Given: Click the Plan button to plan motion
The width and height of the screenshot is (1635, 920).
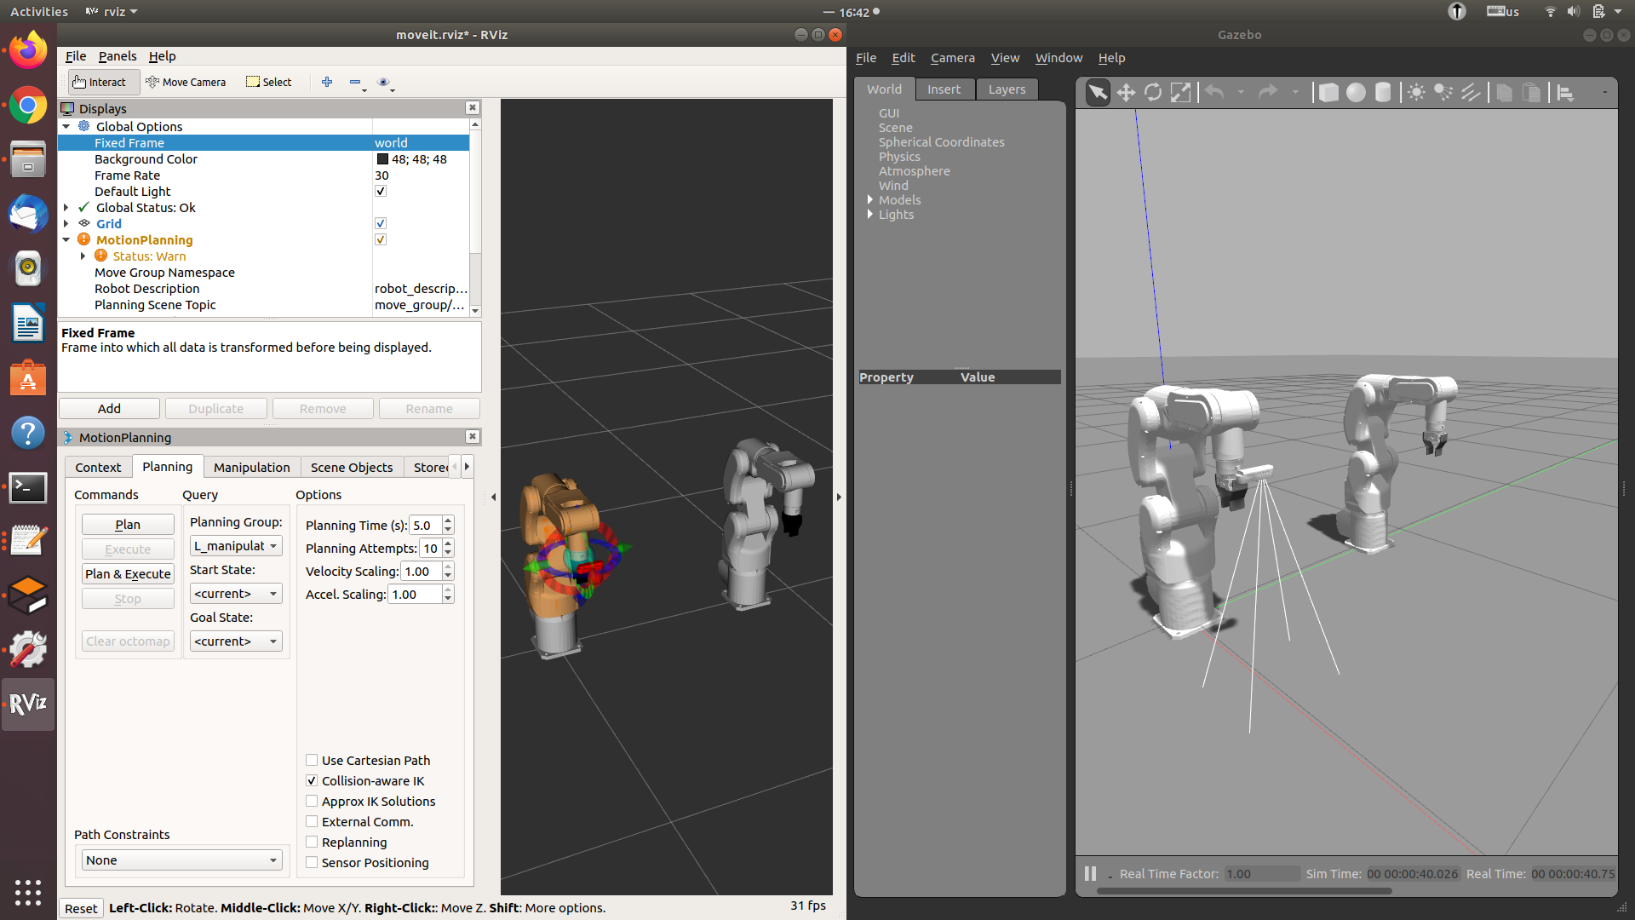Looking at the screenshot, I should click(127, 524).
